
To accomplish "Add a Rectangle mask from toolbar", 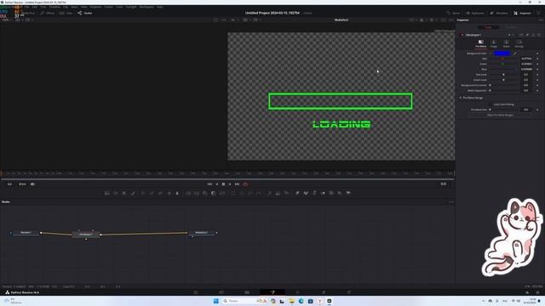I will pyautogui.click(x=233, y=193).
